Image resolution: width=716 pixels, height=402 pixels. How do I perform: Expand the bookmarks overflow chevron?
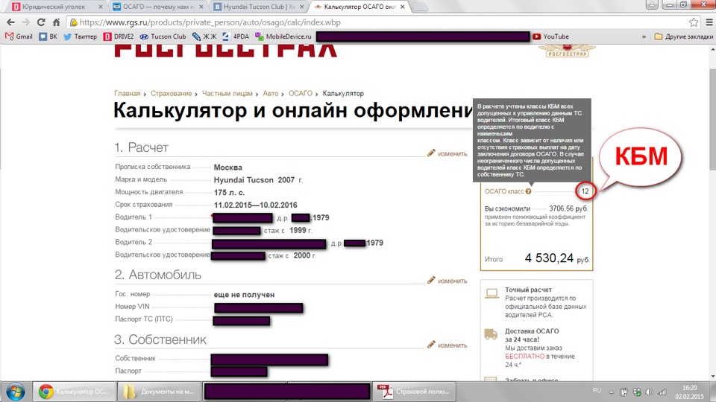(x=644, y=36)
